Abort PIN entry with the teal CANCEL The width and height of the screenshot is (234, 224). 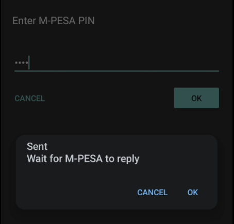(30, 98)
